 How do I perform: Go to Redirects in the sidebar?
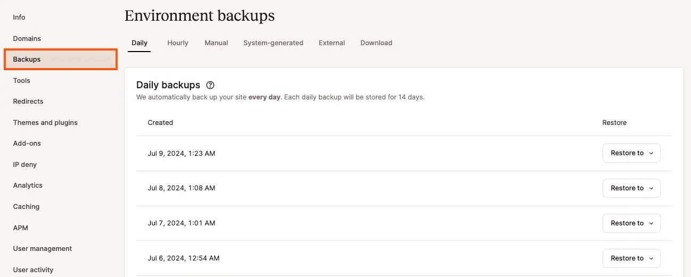click(x=28, y=102)
